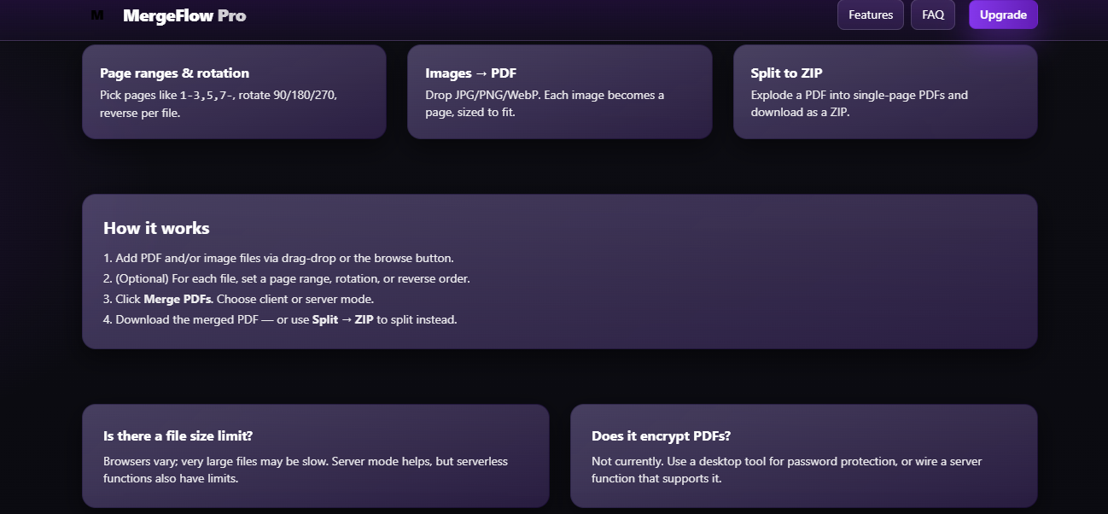Go to the FAQ navigation link

(x=932, y=15)
